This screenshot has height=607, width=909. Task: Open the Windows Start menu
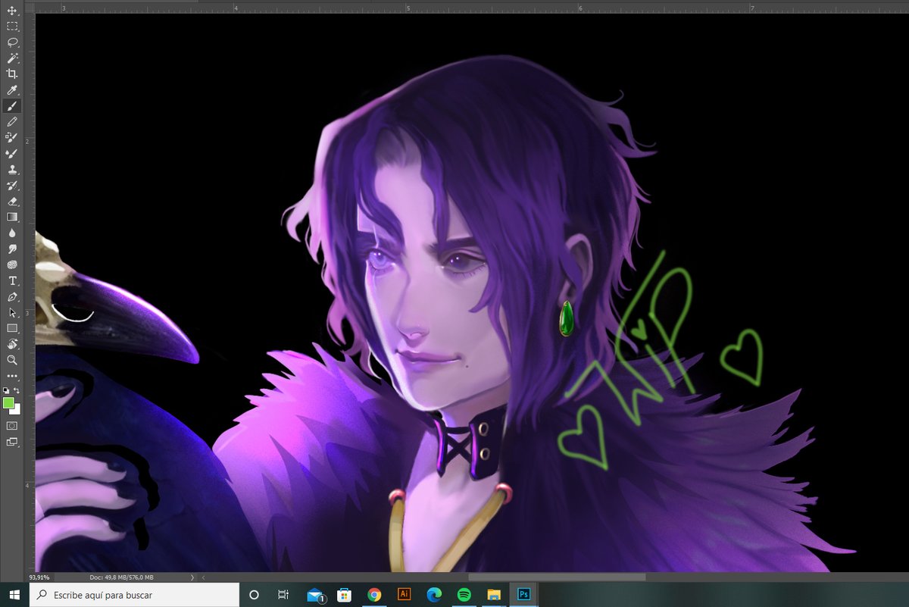coord(14,595)
